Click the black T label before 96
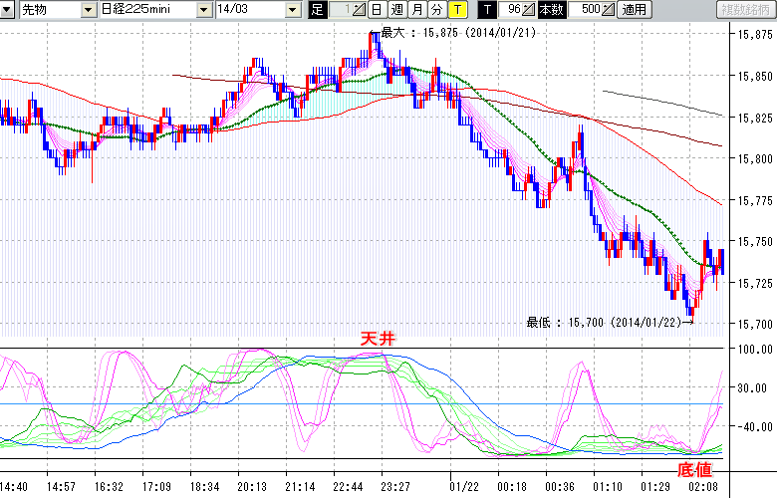777x498 pixels. pyautogui.click(x=487, y=9)
